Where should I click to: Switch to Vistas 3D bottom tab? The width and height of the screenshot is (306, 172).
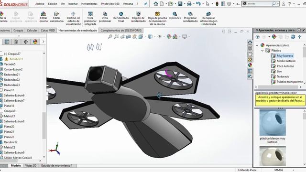[x=31, y=166]
